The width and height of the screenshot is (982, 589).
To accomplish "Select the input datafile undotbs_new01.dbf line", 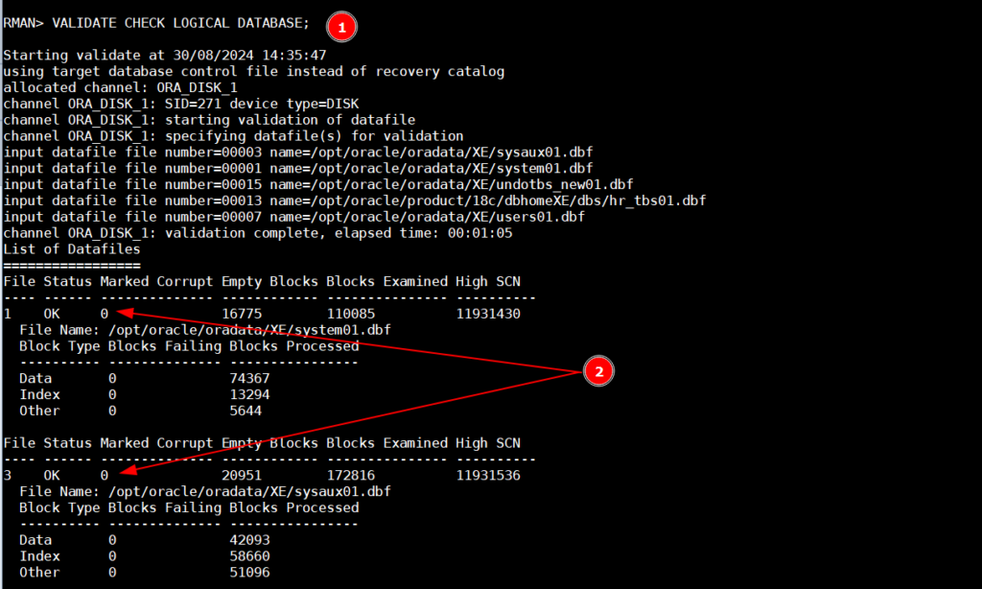I will (x=317, y=184).
